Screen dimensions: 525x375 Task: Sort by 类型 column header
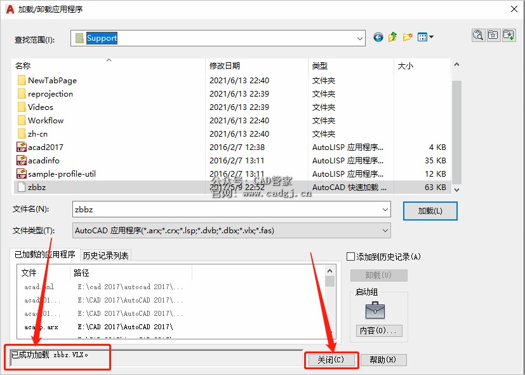(x=351, y=65)
